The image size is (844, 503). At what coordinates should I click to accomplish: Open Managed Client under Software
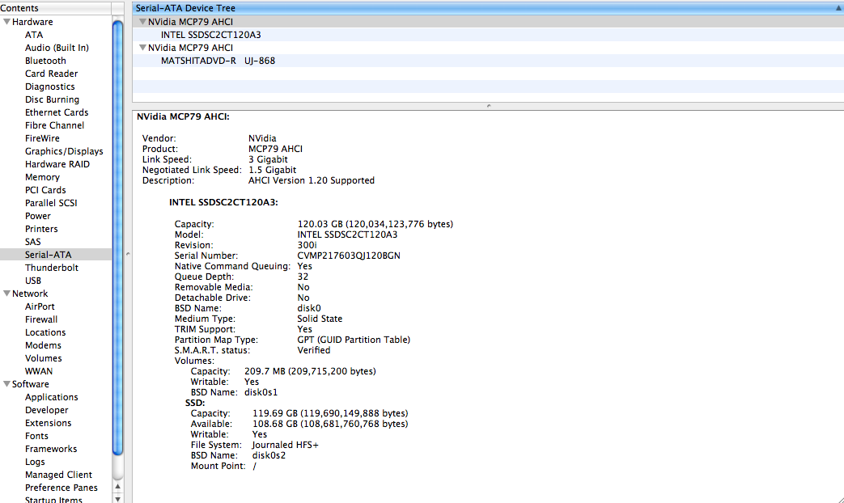pyautogui.click(x=58, y=475)
